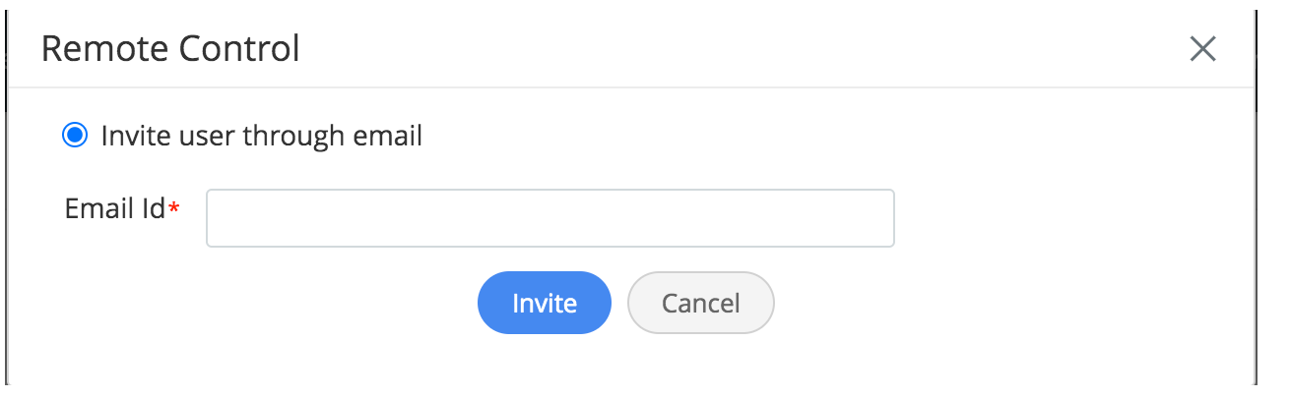Image resolution: width=1291 pixels, height=398 pixels.
Task: Close the Remote Control dialog
Action: pyautogui.click(x=1202, y=49)
